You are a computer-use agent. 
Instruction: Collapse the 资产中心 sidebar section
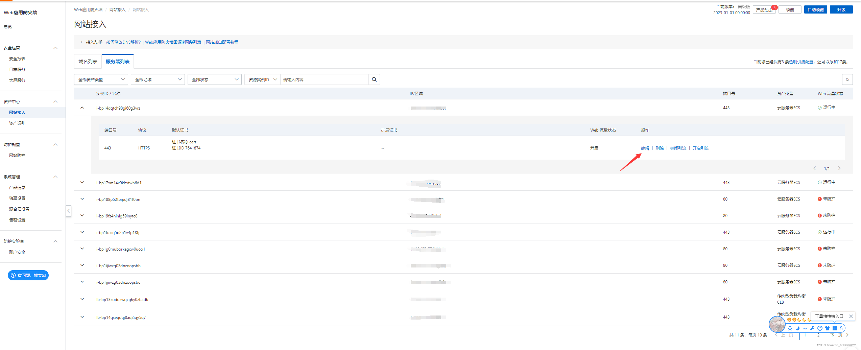[55, 102]
